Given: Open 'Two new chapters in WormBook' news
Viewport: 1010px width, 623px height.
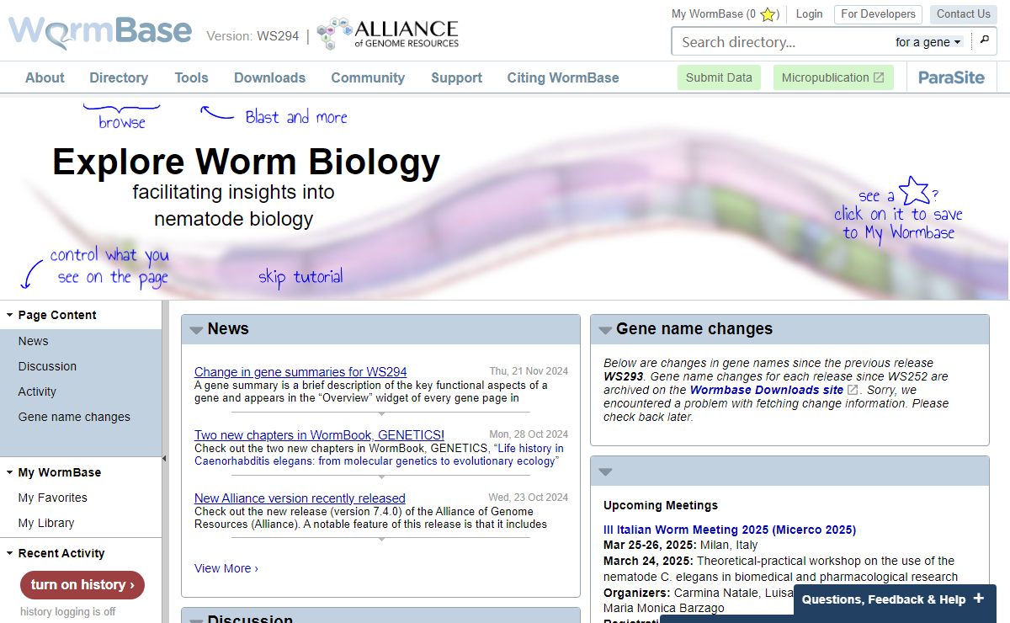Looking at the screenshot, I should 319,435.
